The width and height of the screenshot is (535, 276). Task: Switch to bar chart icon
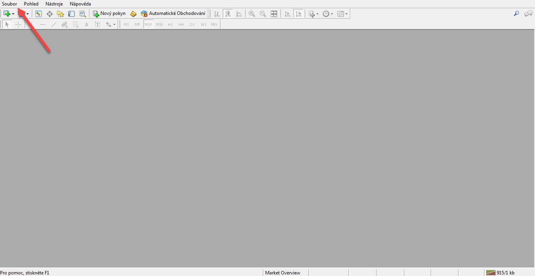[x=217, y=14]
